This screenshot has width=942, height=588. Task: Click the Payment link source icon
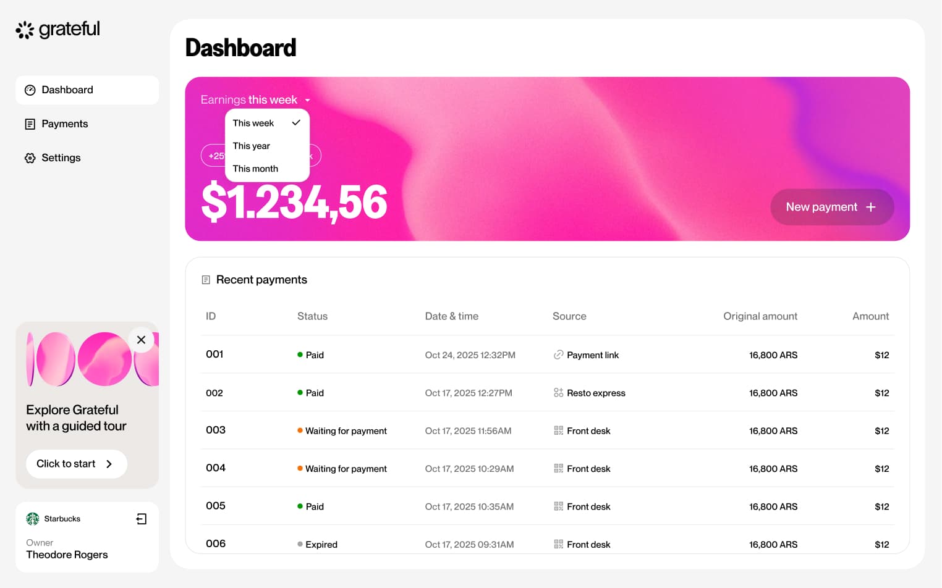coord(558,355)
